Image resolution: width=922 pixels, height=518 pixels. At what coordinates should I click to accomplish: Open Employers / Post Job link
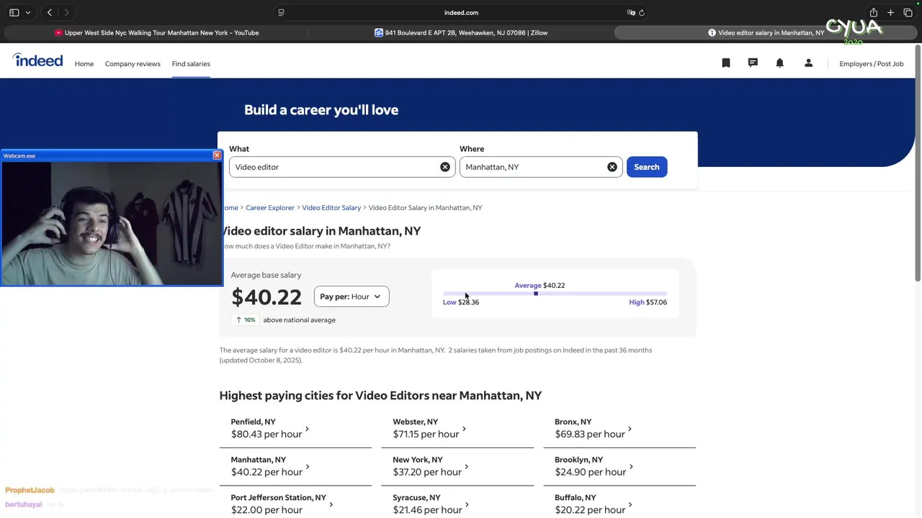[871, 63]
